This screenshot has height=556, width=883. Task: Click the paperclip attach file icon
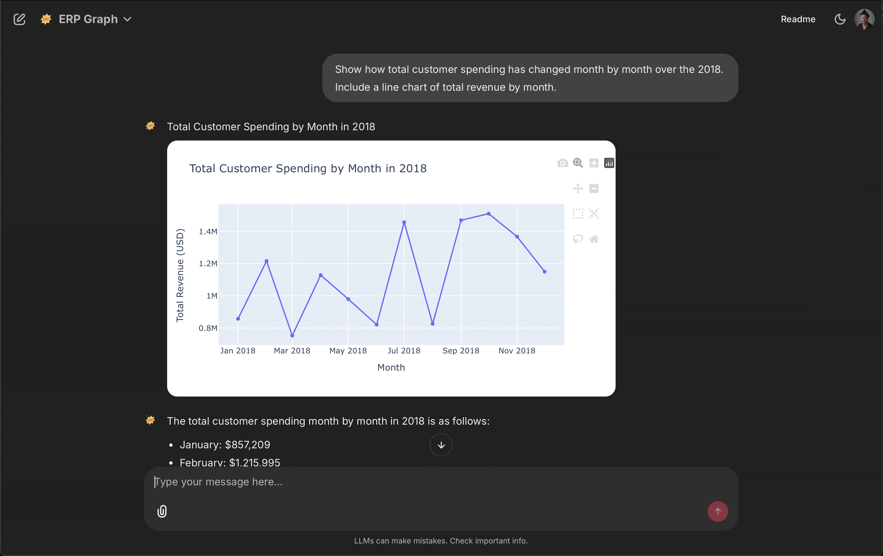pos(162,511)
